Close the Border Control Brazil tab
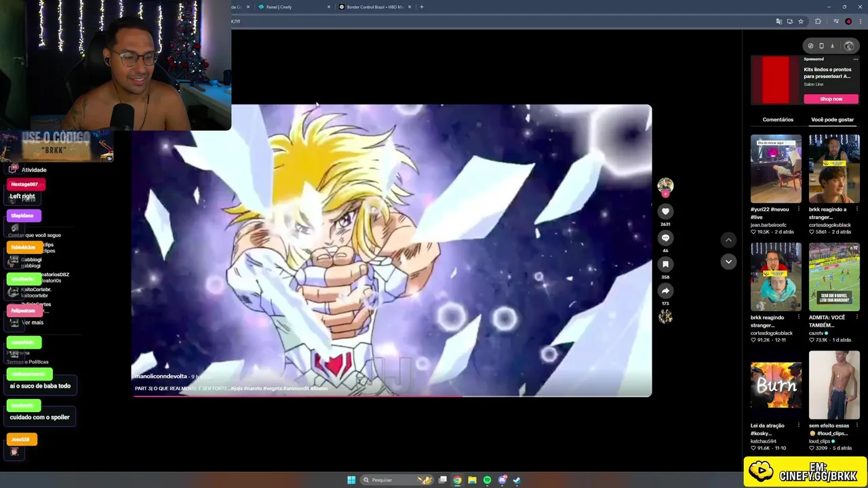Screen dimensions: 868x488 click(x=410, y=7)
